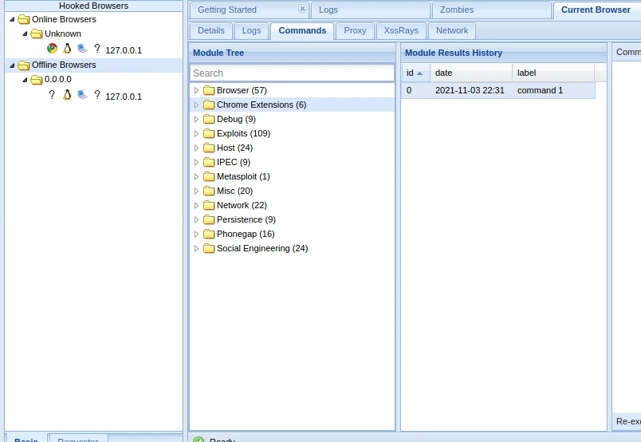Screen dimensions: 641x442
Task: Expand the Network (22) module category
Action: click(196, 205)
